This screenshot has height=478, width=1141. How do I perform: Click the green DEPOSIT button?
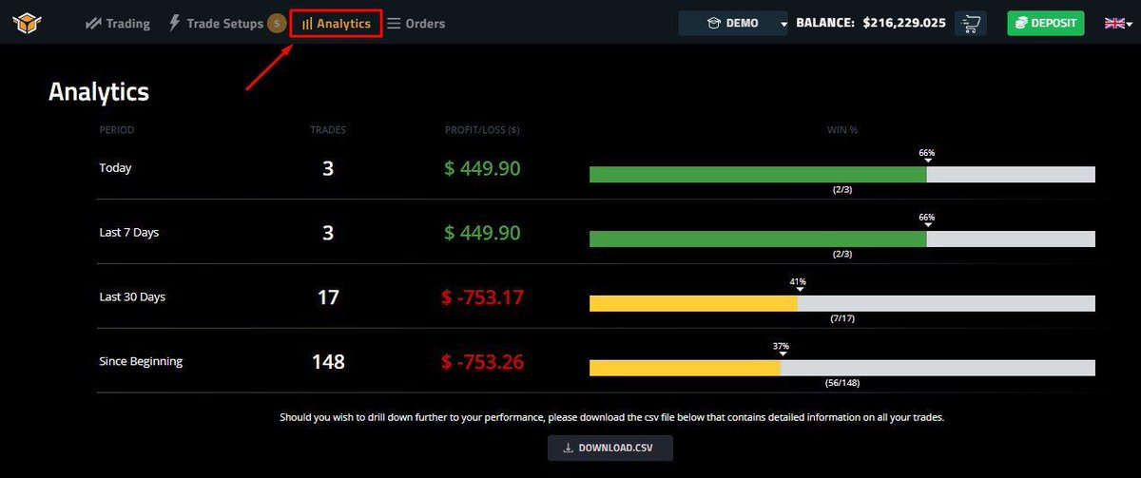point(1046,23)
